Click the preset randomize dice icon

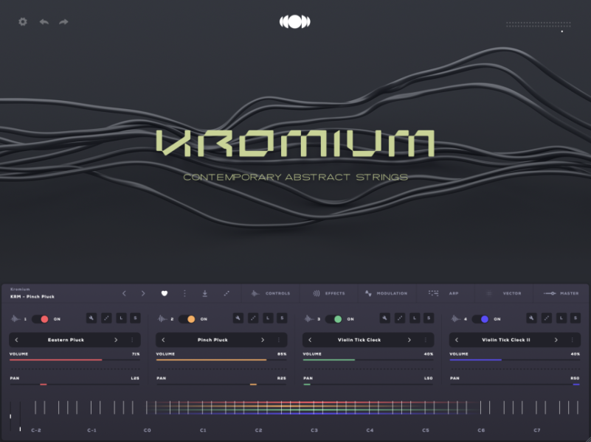coord(227,293)
